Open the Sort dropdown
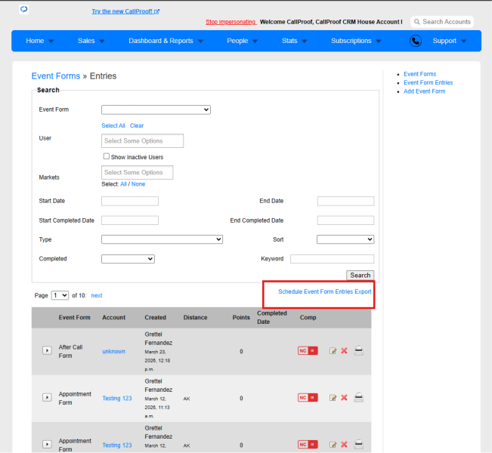Screen dimensions: 492x453 pos(345,239)
